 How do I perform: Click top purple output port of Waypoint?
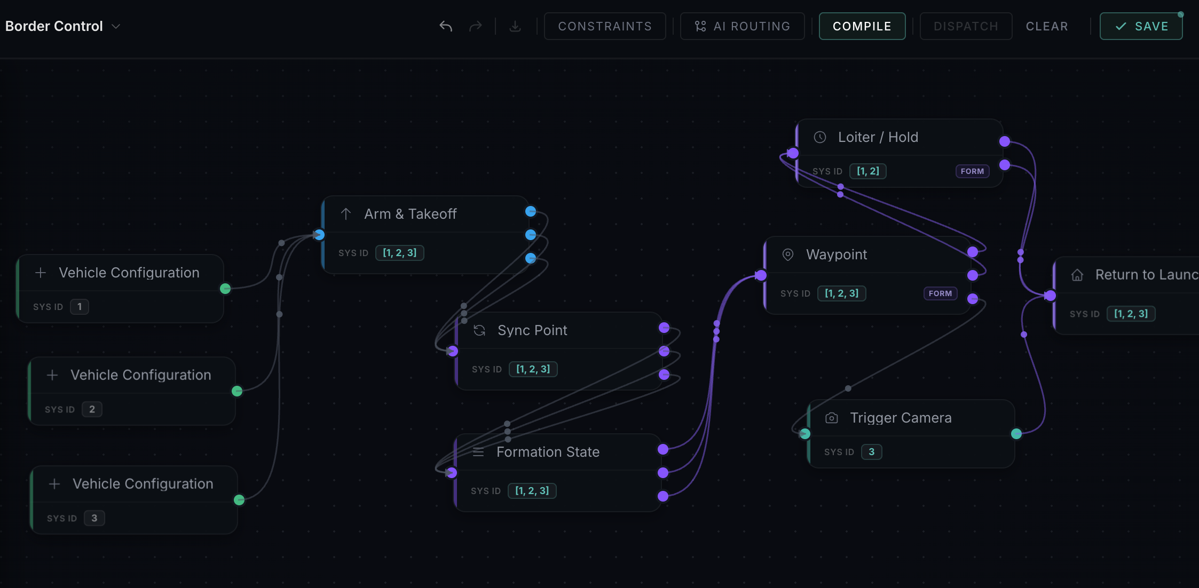click(x=973, y=252)
